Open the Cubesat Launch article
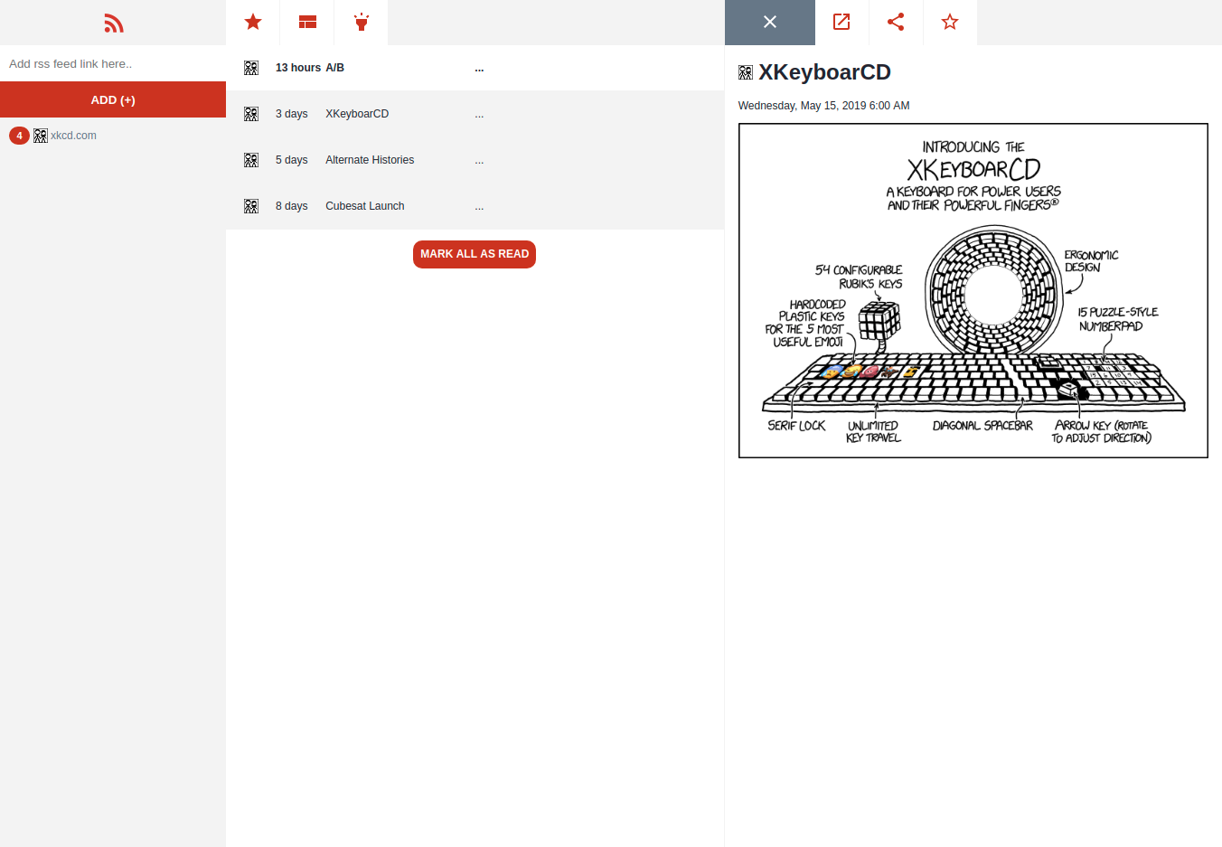 (475, 206)
